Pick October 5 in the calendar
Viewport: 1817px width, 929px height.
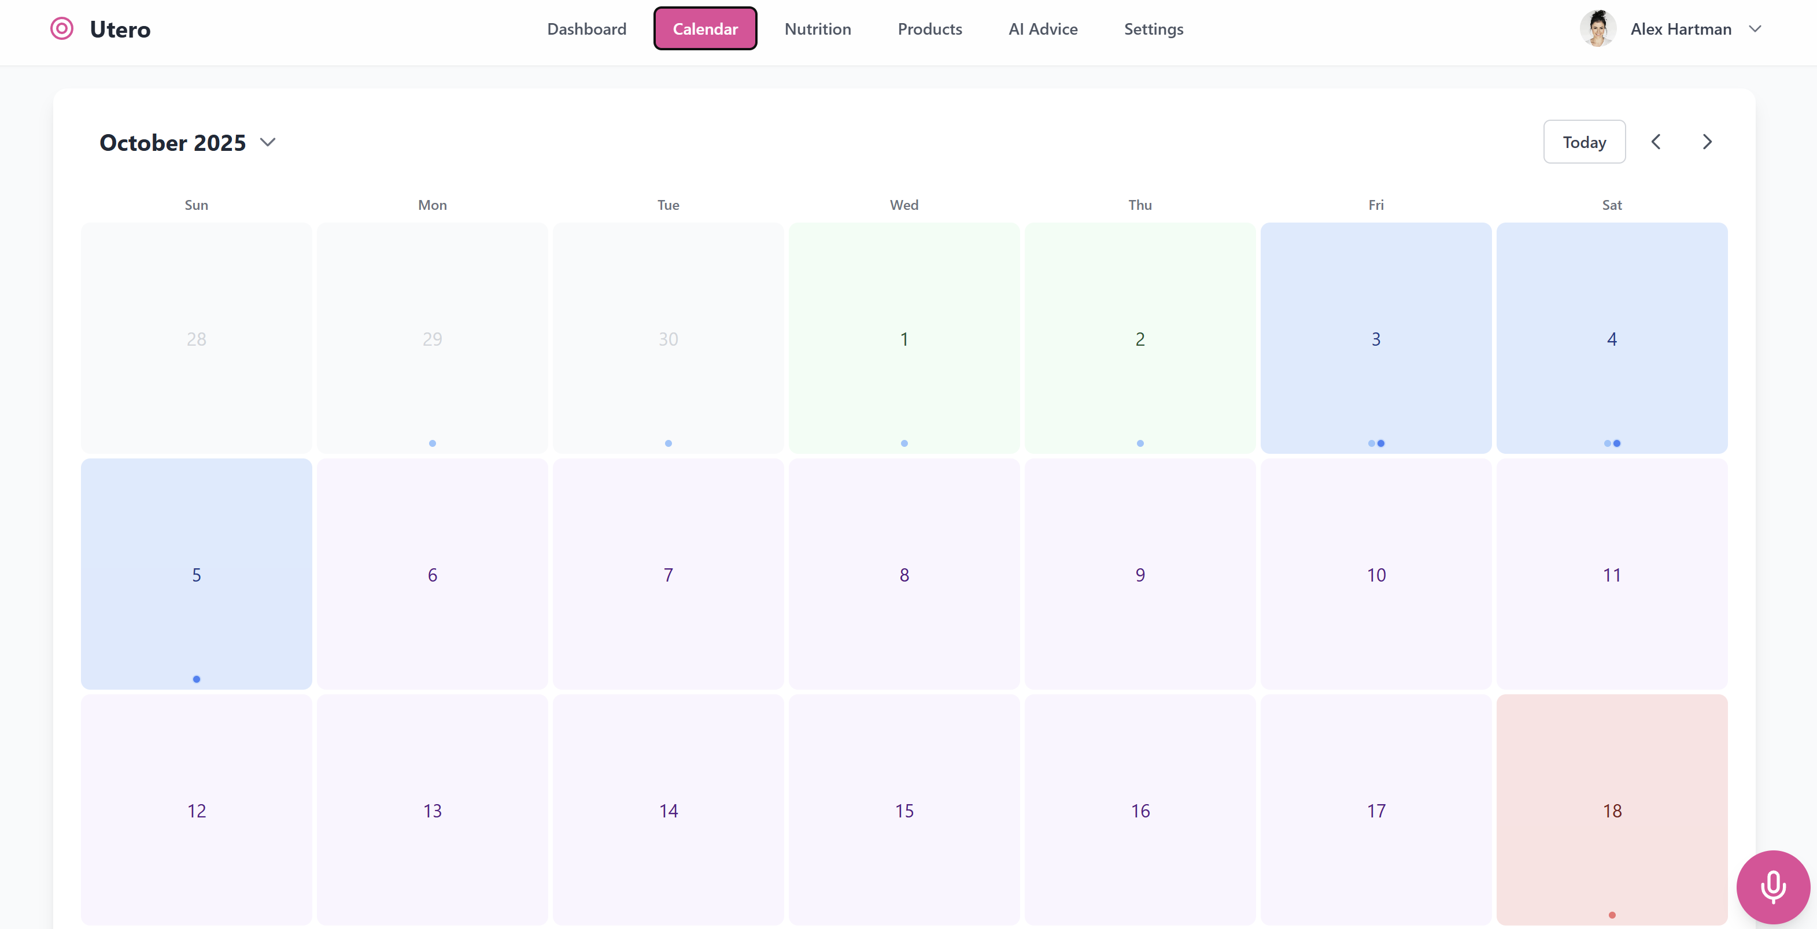[x=196, y=573]
